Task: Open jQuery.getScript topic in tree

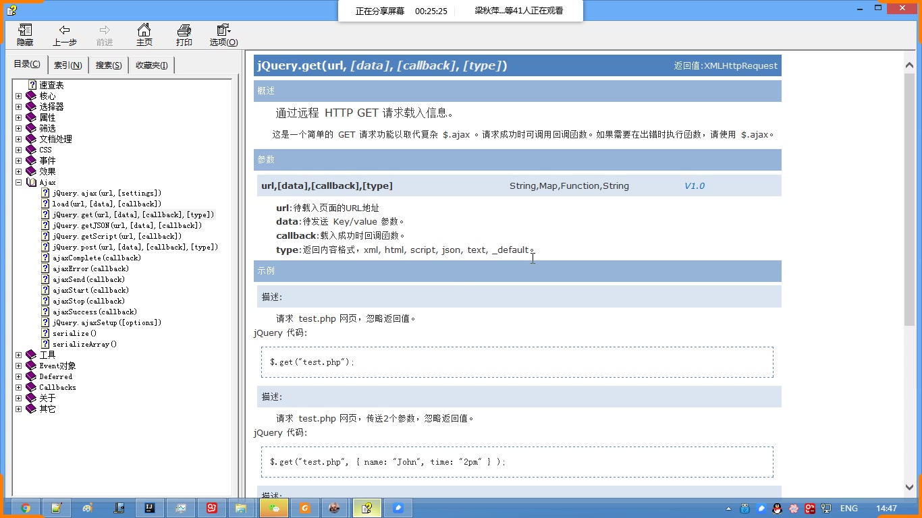Action: tap(117, 236)
